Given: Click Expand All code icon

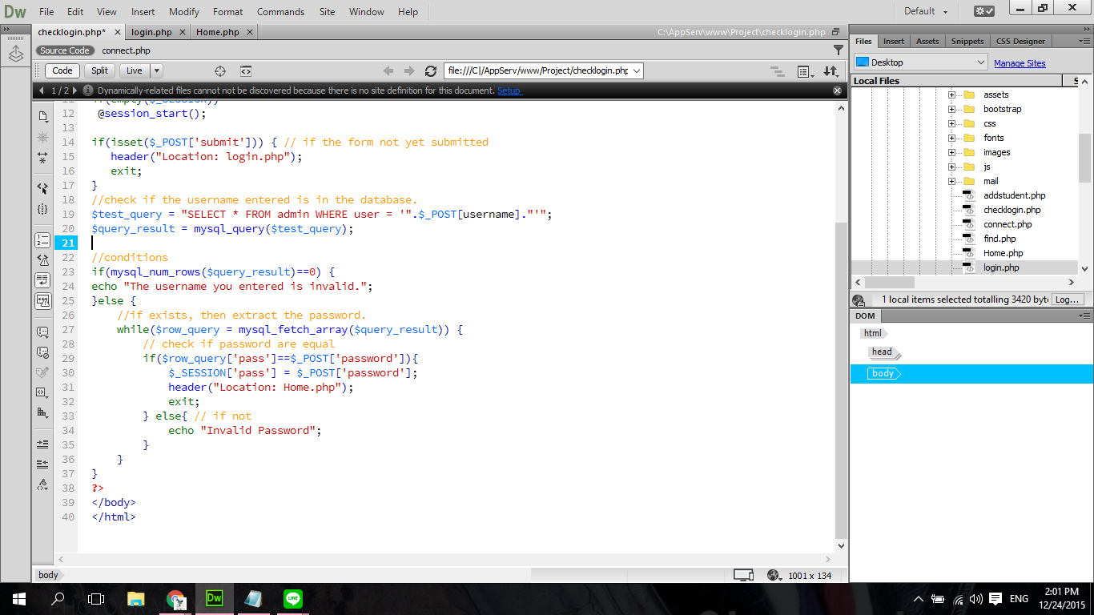Looking at the screenshot, I should [x=42, y=159].
